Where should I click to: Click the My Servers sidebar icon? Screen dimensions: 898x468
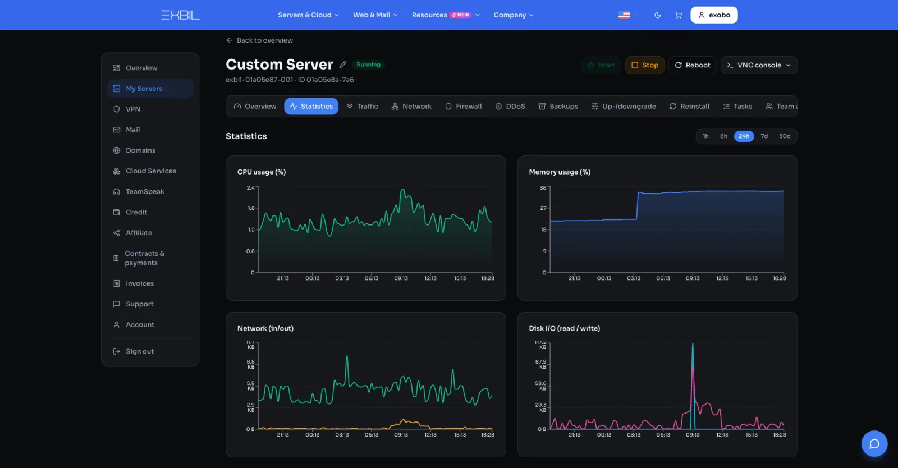tap(117, 89)
